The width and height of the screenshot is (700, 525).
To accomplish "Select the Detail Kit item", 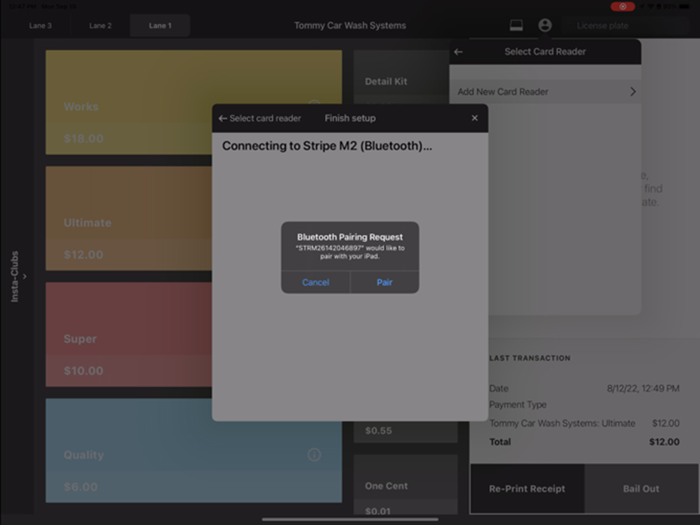I will pyautogui.click(x=402, y=77).
